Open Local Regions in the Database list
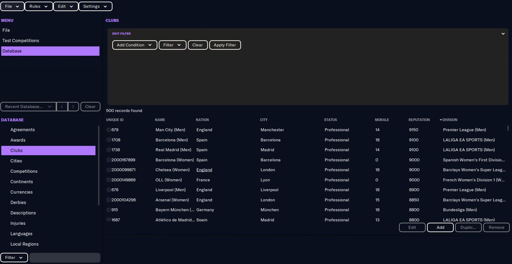The height and width of the screenshot is (264, 512). 48,244
